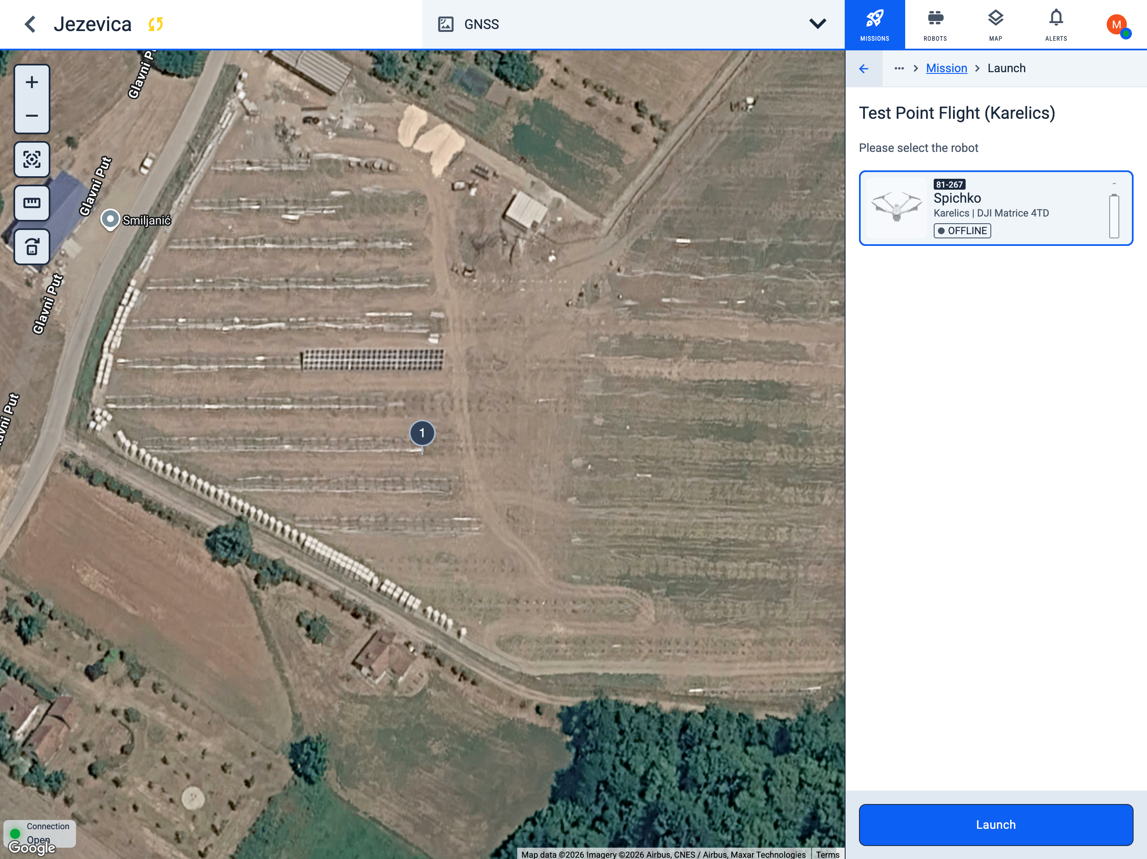Screen dimensions: 1147x859
Task: Switch to the Map tab
Action: (x=995, y=24)
